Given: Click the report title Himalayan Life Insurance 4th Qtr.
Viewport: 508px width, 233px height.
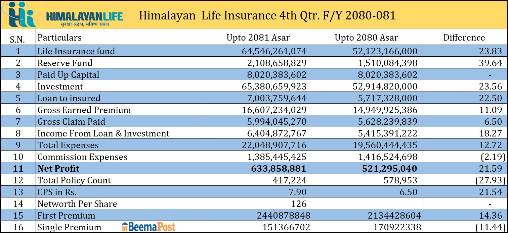Looking at the screenshot, I should [267, 15].
